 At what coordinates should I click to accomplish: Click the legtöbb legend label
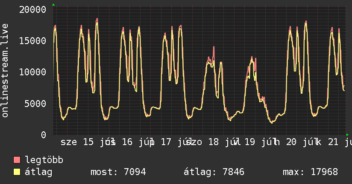point(44,160)
